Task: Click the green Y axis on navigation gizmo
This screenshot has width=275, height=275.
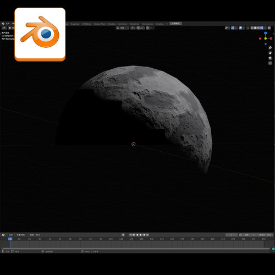Action: [x=266, y=38]
